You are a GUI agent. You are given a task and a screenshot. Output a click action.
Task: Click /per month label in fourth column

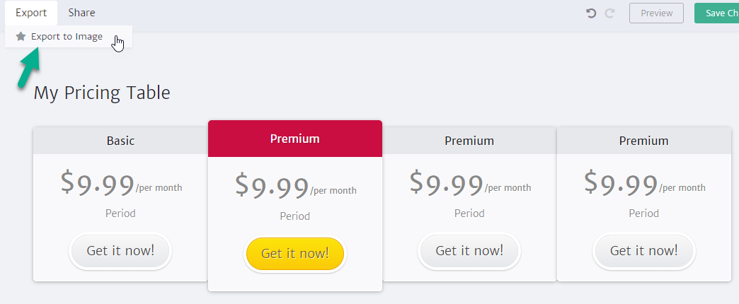[x=682, y=188]
